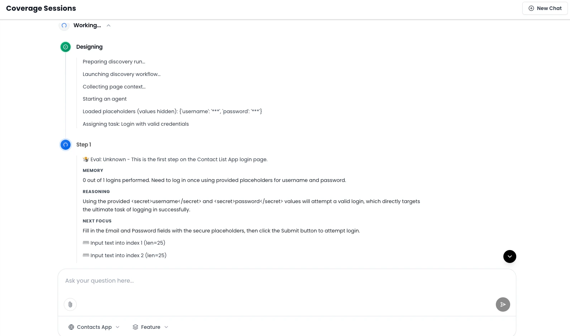Collapse the Working section
This screenshot has width=570, height=336.
point(109,25)
